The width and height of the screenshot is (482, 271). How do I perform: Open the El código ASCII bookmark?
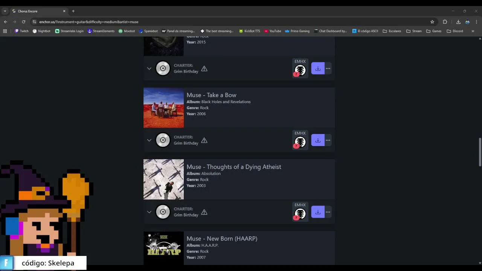click(365, 31)
